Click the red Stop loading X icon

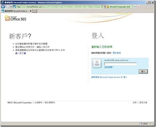pyautogui.click(x=138, y=7)
